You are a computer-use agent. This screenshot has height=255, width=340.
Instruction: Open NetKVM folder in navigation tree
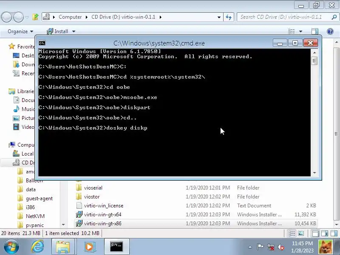(31, 216)
